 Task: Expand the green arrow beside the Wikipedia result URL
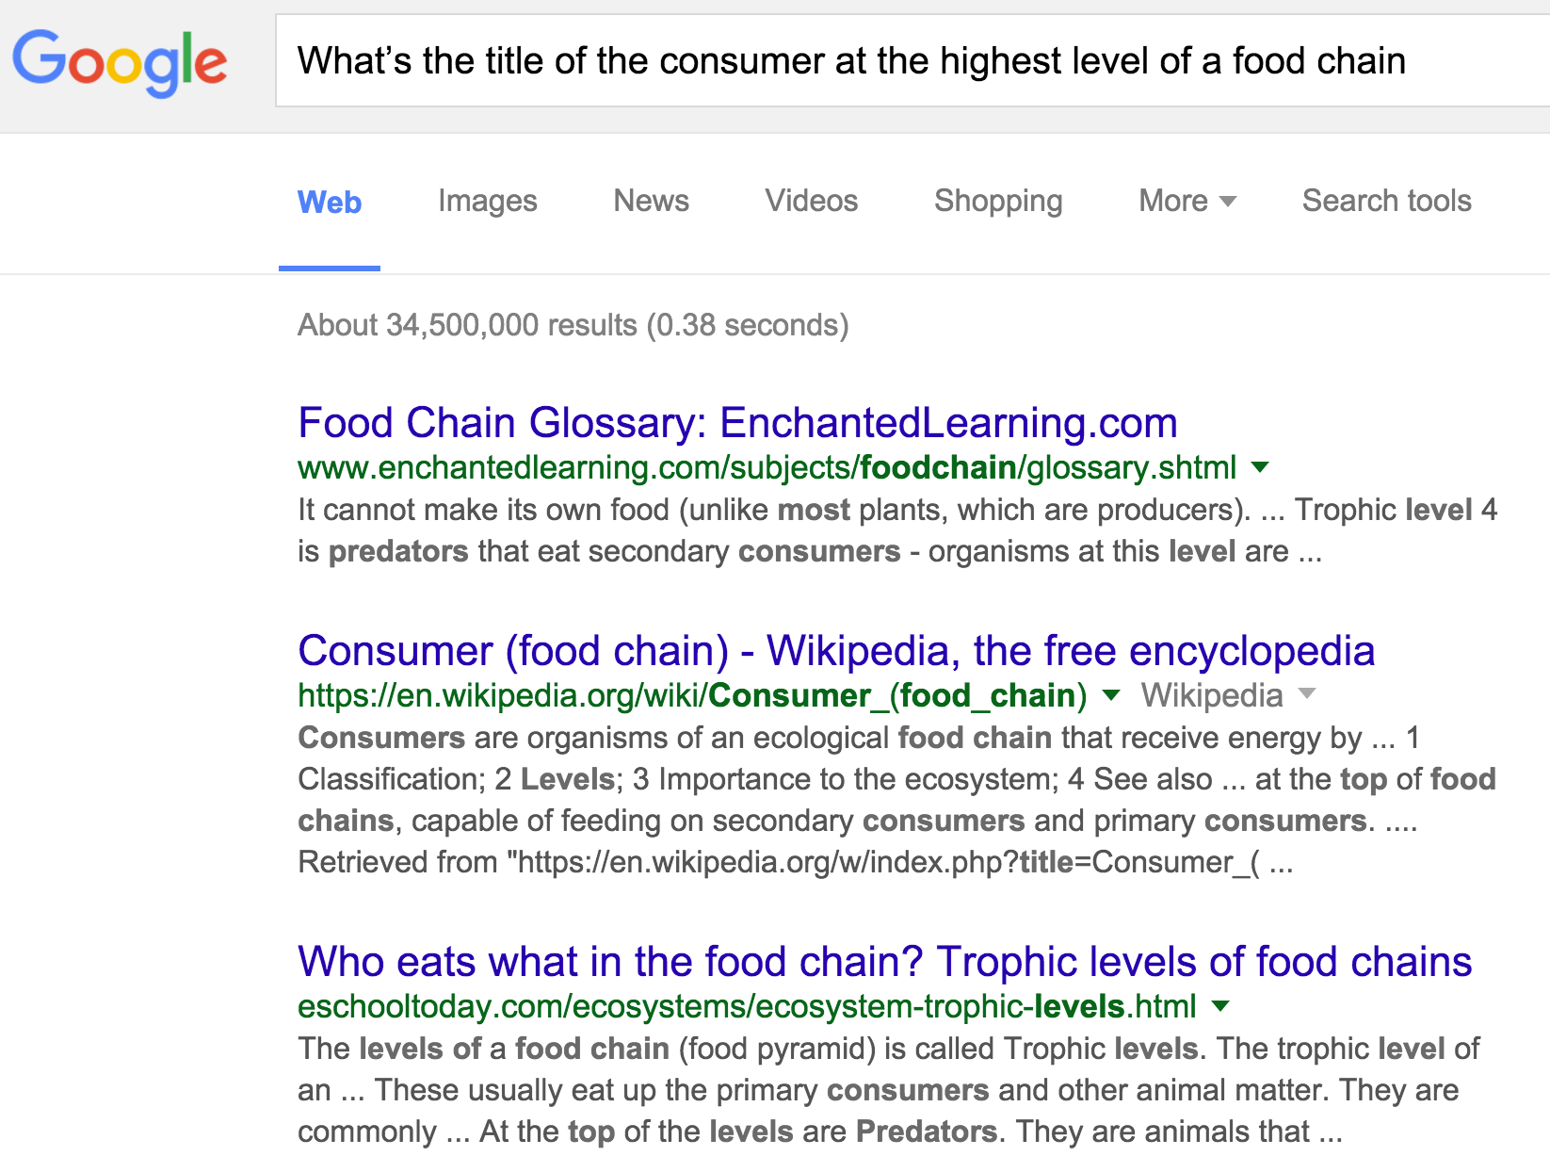[1111, 695]
